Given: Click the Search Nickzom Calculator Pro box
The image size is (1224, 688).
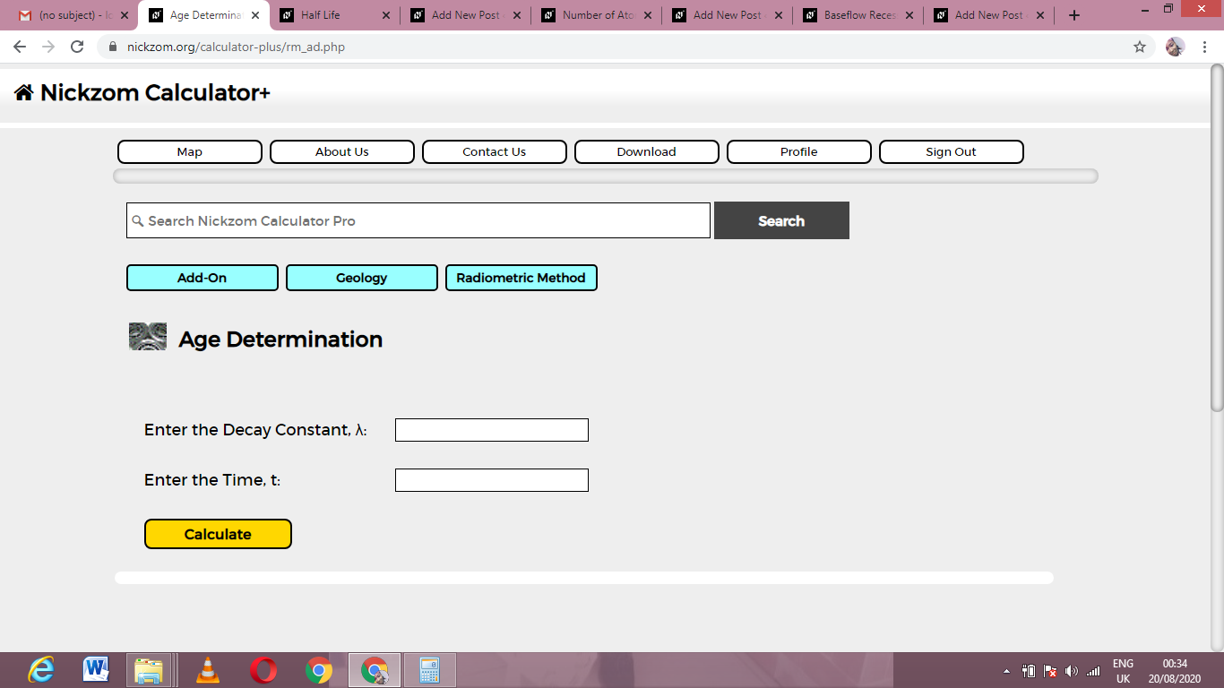Looking at the screenshot, I should pyautogui.click(x=418, y=220).
